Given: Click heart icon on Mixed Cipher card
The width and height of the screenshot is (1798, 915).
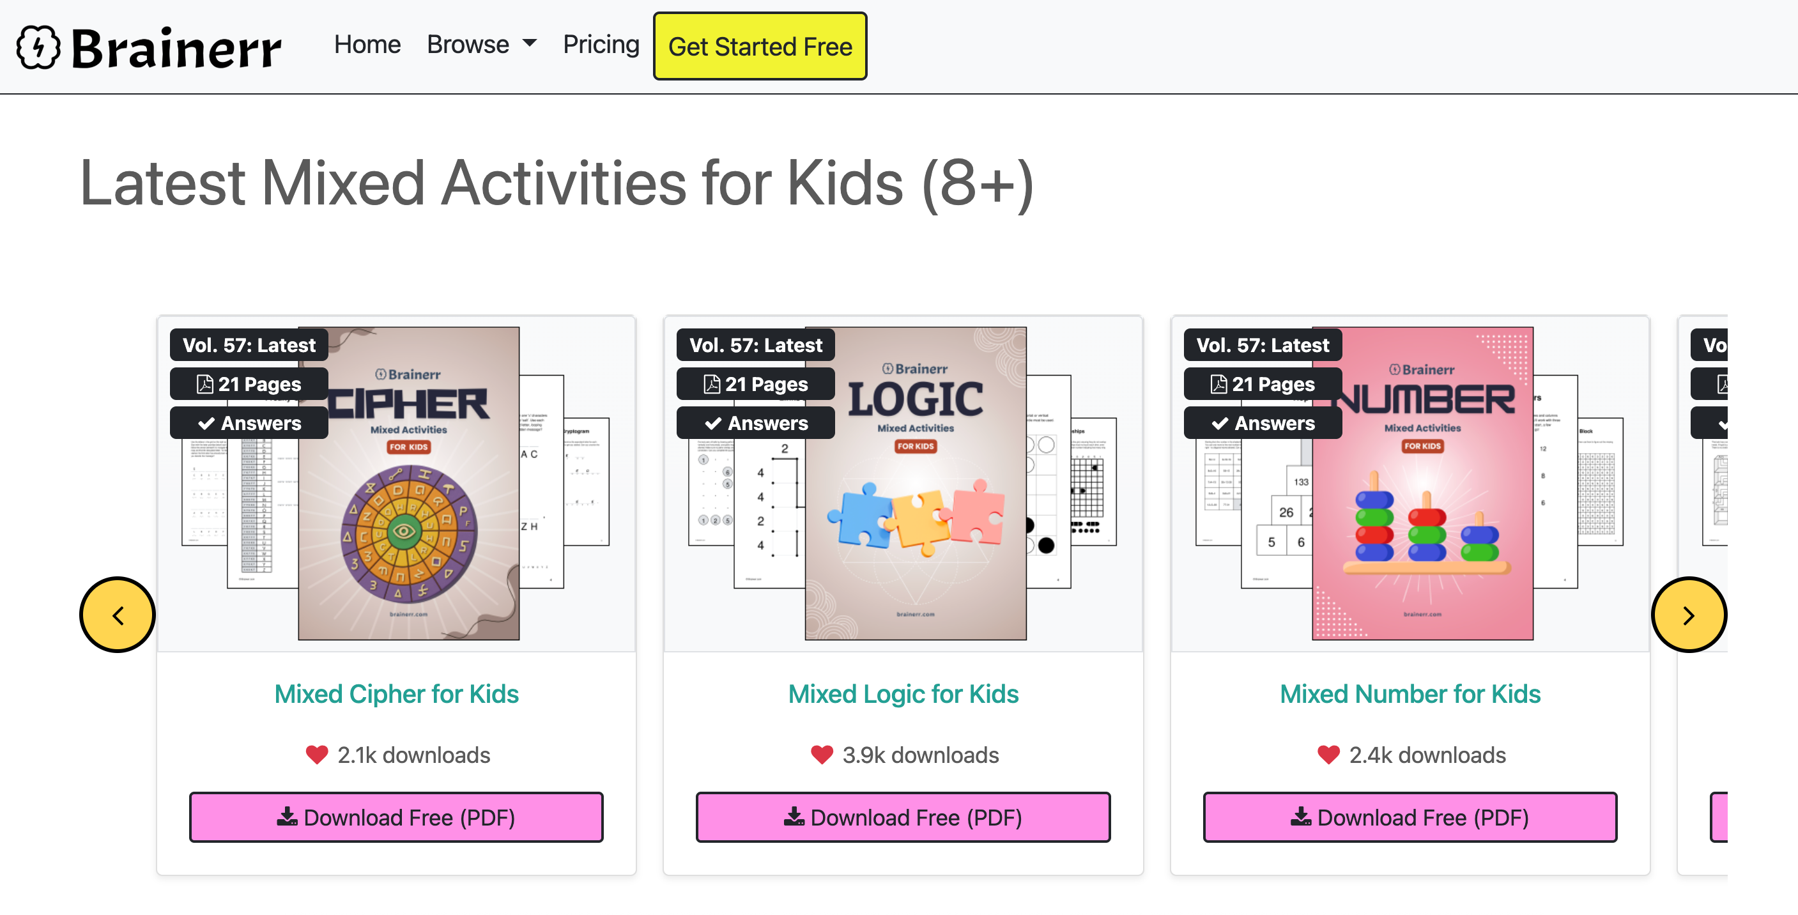Looking at the screenshot, I should [317, 755].
